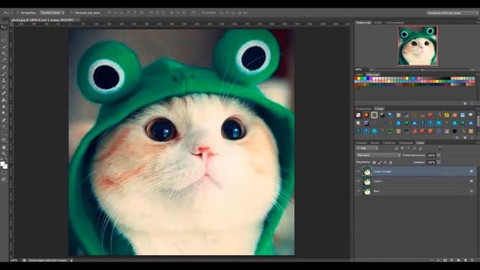Screen dimensions: 480x270
Task: Toggle visibility of Слой 1 layer
Action: click(x=358, y=181)
